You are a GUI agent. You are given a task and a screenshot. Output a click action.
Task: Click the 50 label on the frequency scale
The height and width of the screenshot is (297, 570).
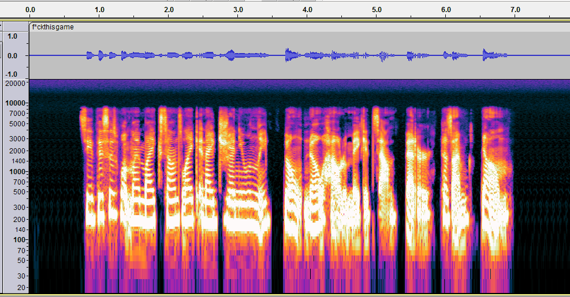pyautogui.click(x=21, y=261)
